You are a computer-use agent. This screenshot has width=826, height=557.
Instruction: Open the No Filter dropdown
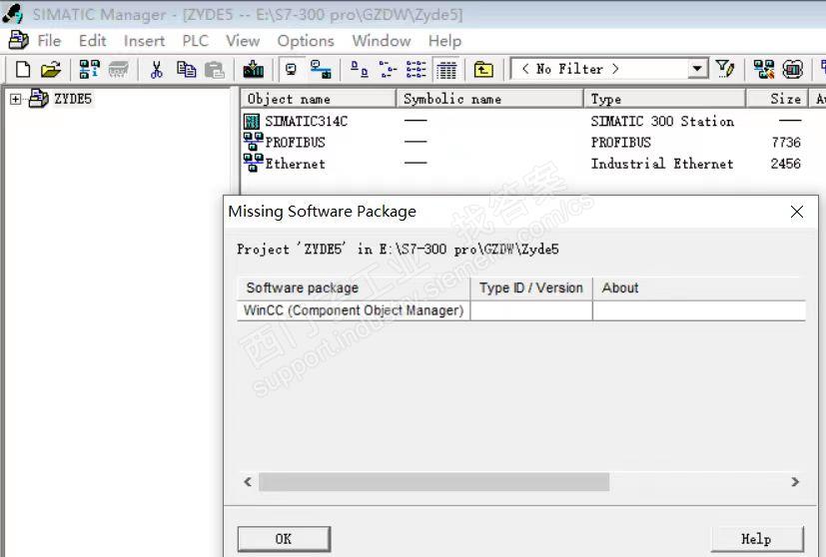[697, 69]
